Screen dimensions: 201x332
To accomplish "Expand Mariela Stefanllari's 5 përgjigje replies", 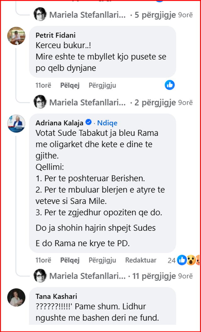I will pyautogui.click(x=155, y=15).
